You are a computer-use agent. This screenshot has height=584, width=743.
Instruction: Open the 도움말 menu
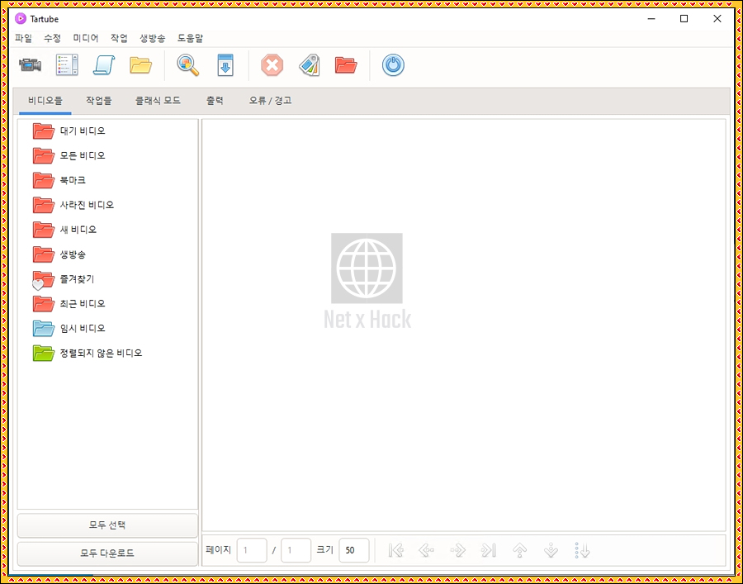[x=190, y=38]
